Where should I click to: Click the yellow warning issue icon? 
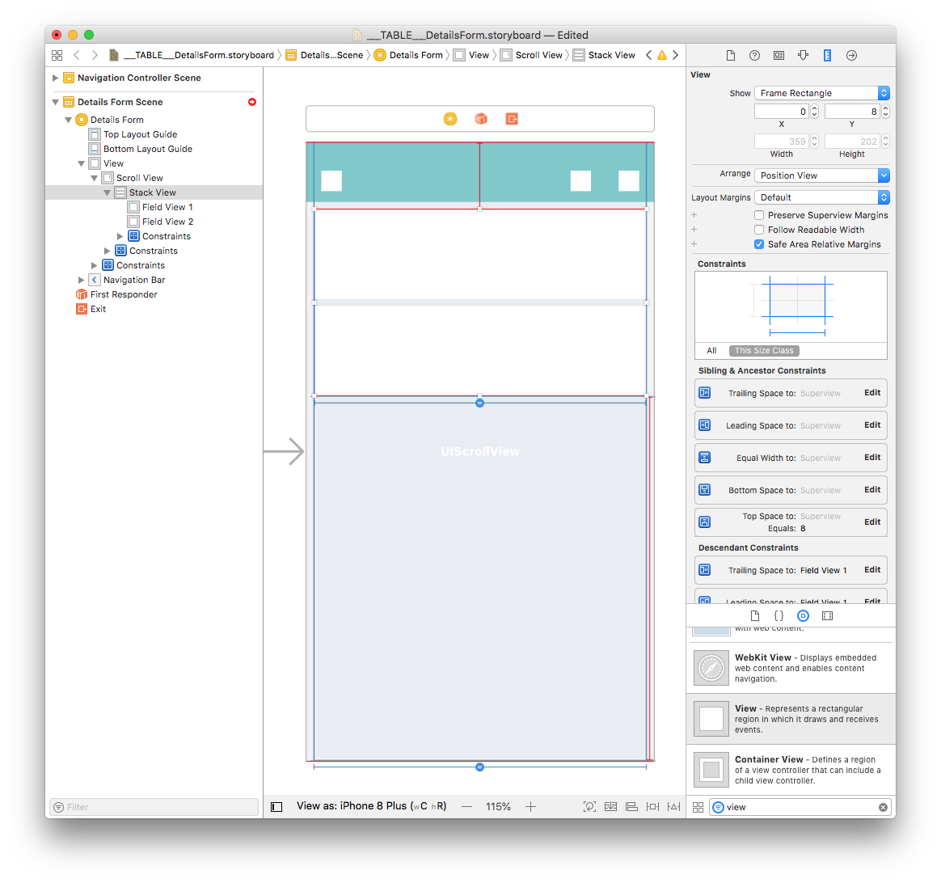(662, 55)
